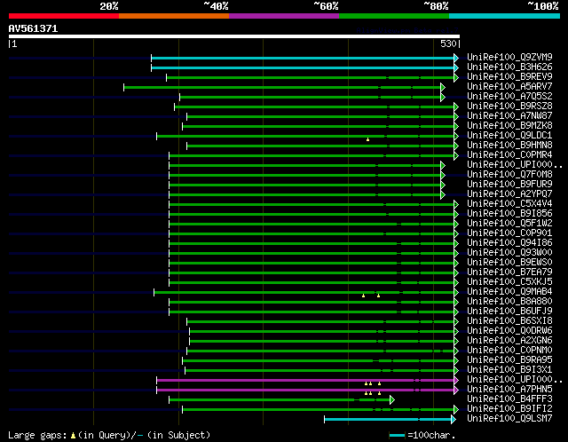568x442 pixels.
Task: Click the magenta arrowhead on the A7PHN5 alignment
Action: pyautogui.click(x=456, y=390)
